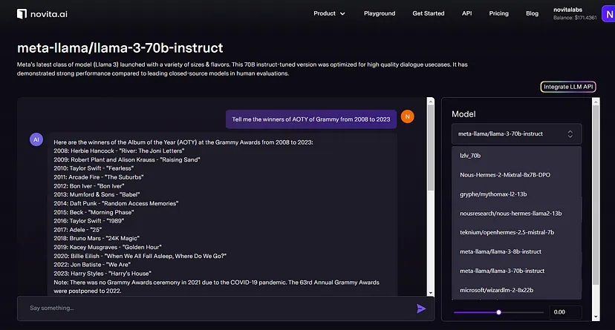Click the novita.ai logo icon
The width and height of the screenshot is (615, 330).
(x=22, y=14)
